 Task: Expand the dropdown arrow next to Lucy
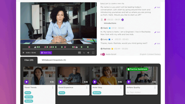coord(112,39)
